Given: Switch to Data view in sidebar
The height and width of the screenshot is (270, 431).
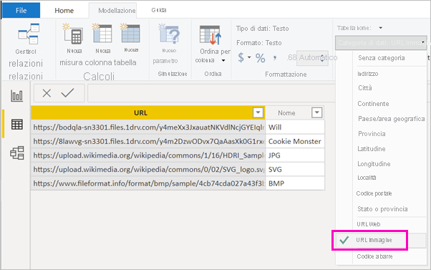Looking at the screenshot, I should click(16, 125).
